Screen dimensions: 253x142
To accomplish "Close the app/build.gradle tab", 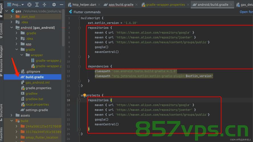I will (137, 5).
